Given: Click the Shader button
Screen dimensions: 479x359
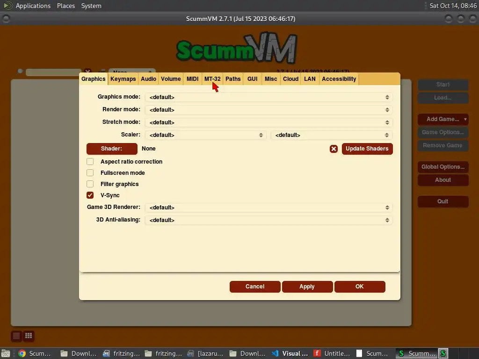Looking at the screenshot, I should coord(112,149).
